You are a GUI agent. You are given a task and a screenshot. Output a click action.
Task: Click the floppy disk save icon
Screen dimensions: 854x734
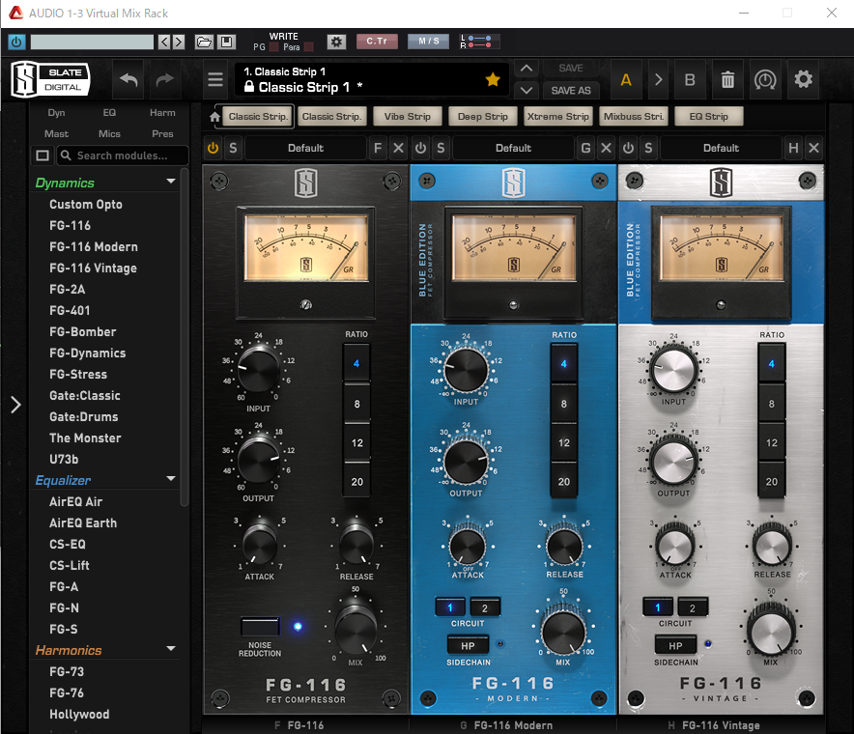(227, 42)
